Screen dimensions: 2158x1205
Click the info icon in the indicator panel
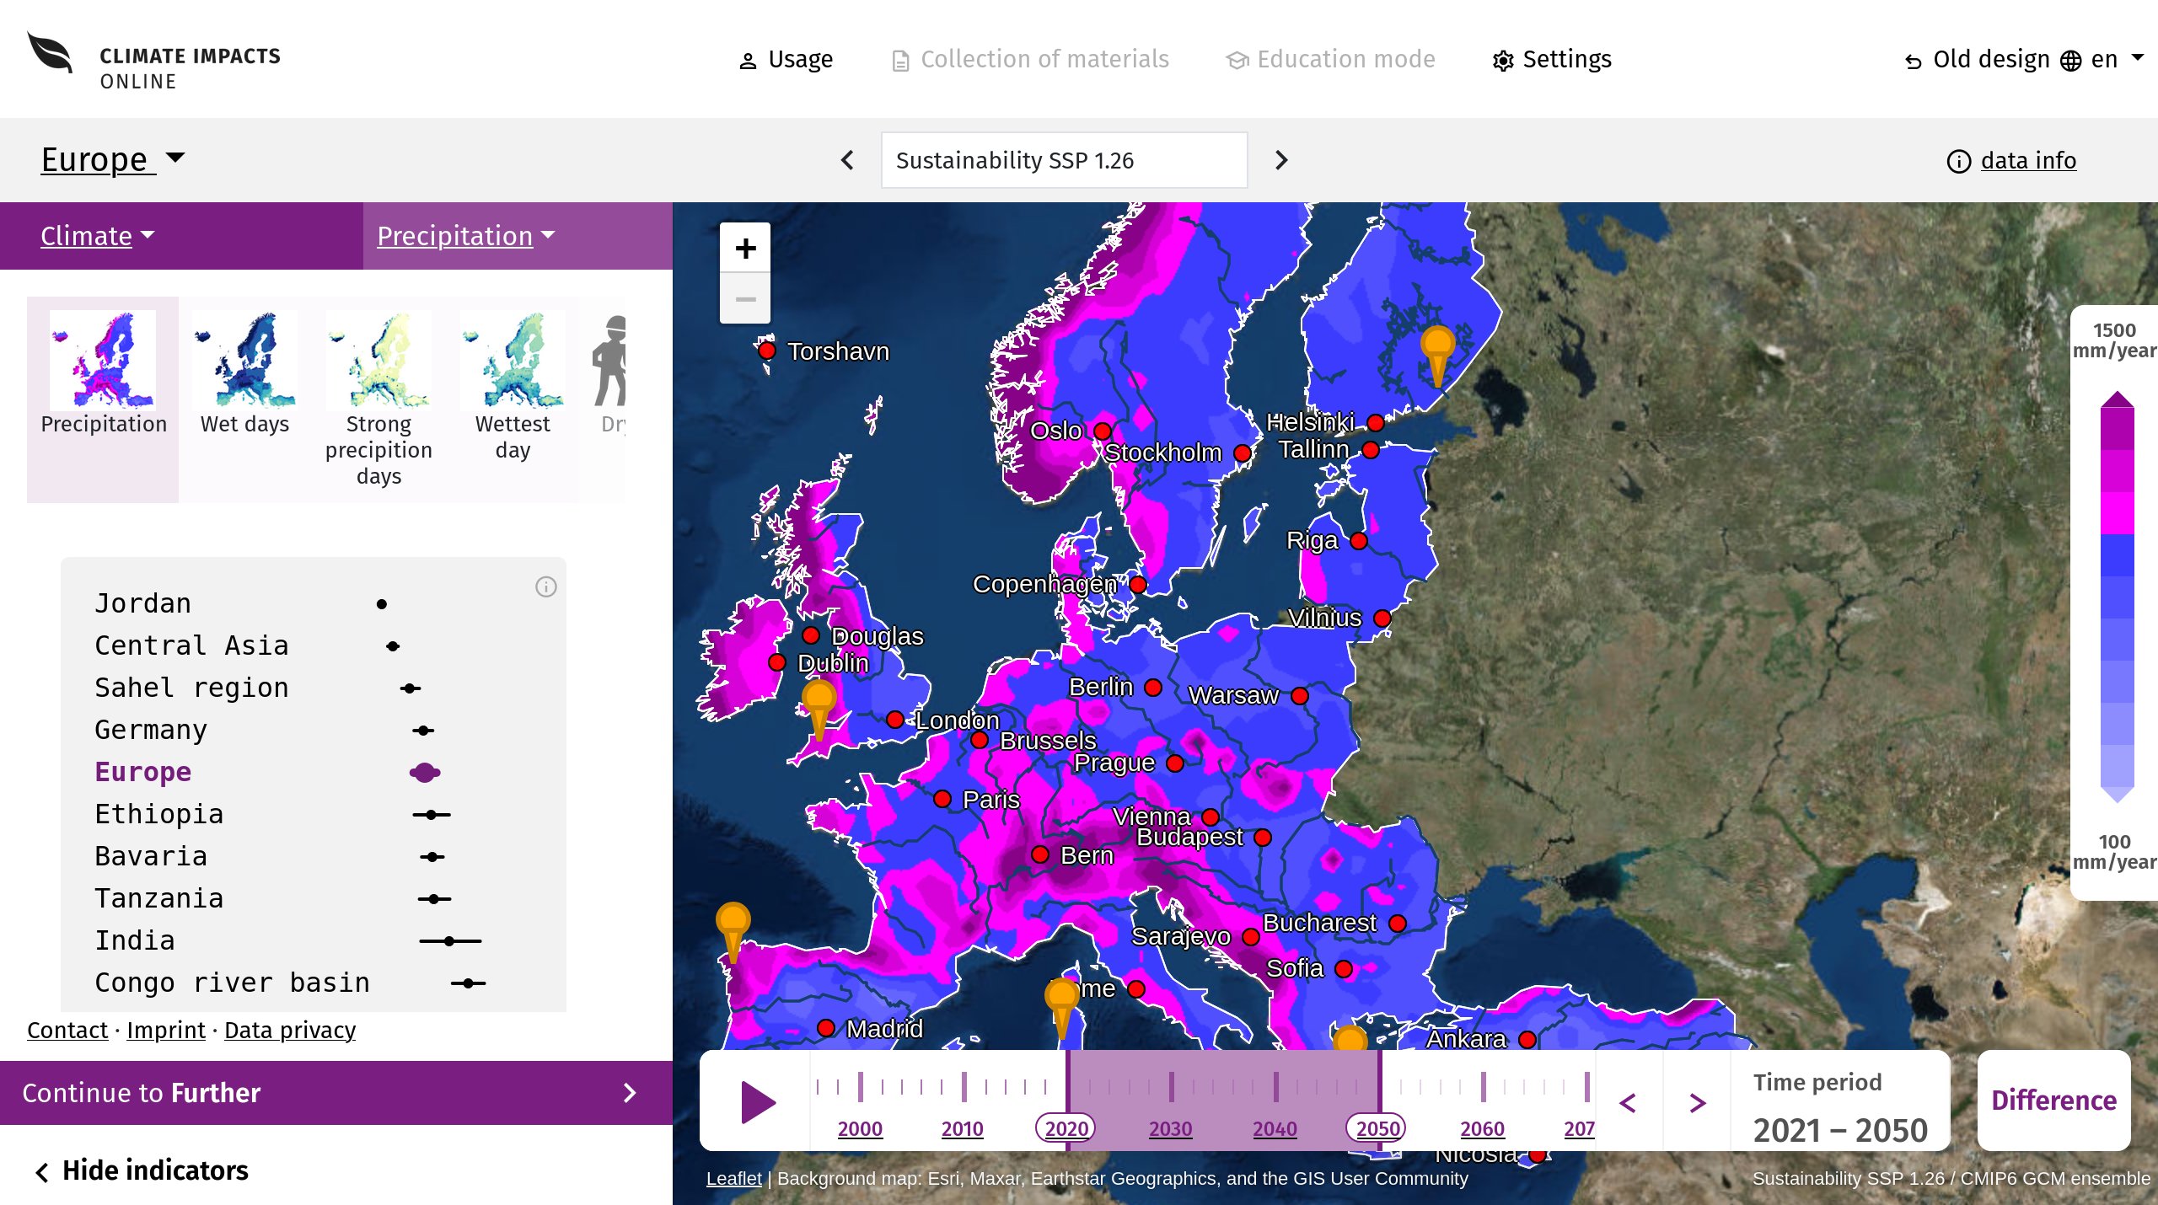point(546,586)
